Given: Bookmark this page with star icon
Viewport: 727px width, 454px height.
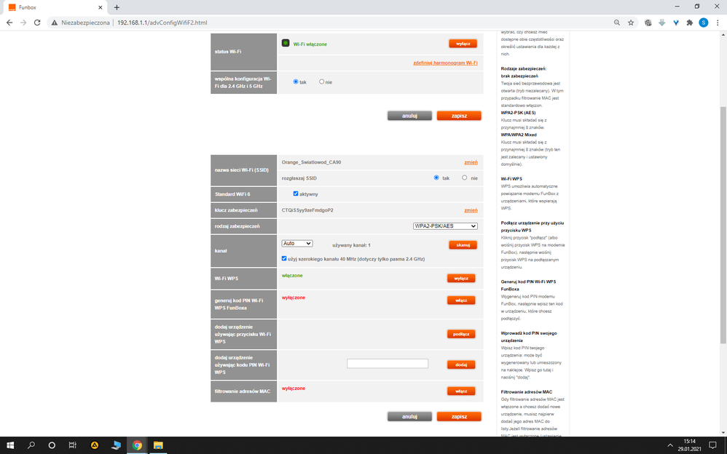Looking at the screenshot, I should (631, 23).
